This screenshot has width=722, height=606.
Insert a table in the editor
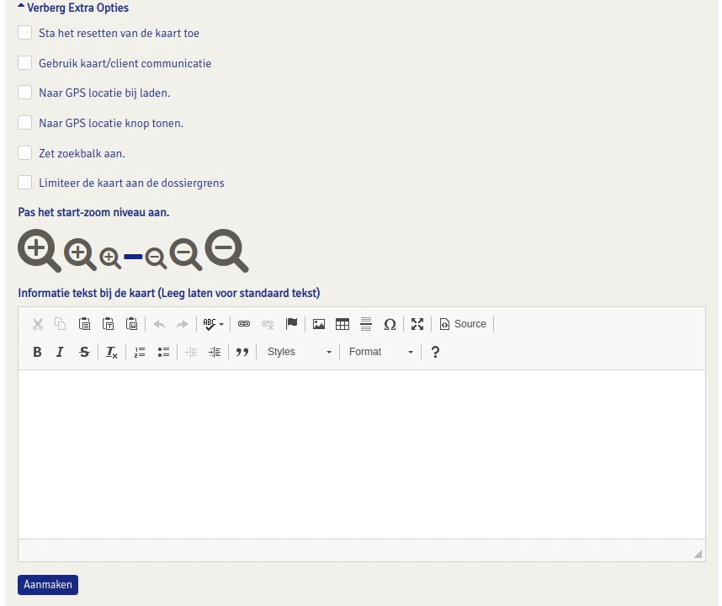(342, 324)
